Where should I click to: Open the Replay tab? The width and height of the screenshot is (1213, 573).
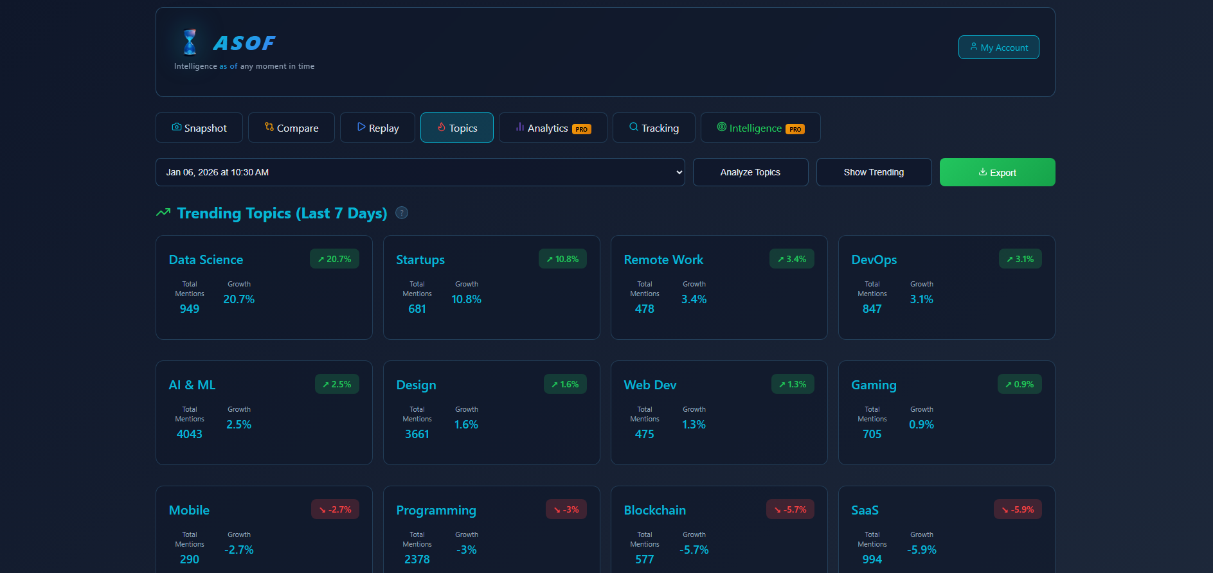tap(377, 128)
